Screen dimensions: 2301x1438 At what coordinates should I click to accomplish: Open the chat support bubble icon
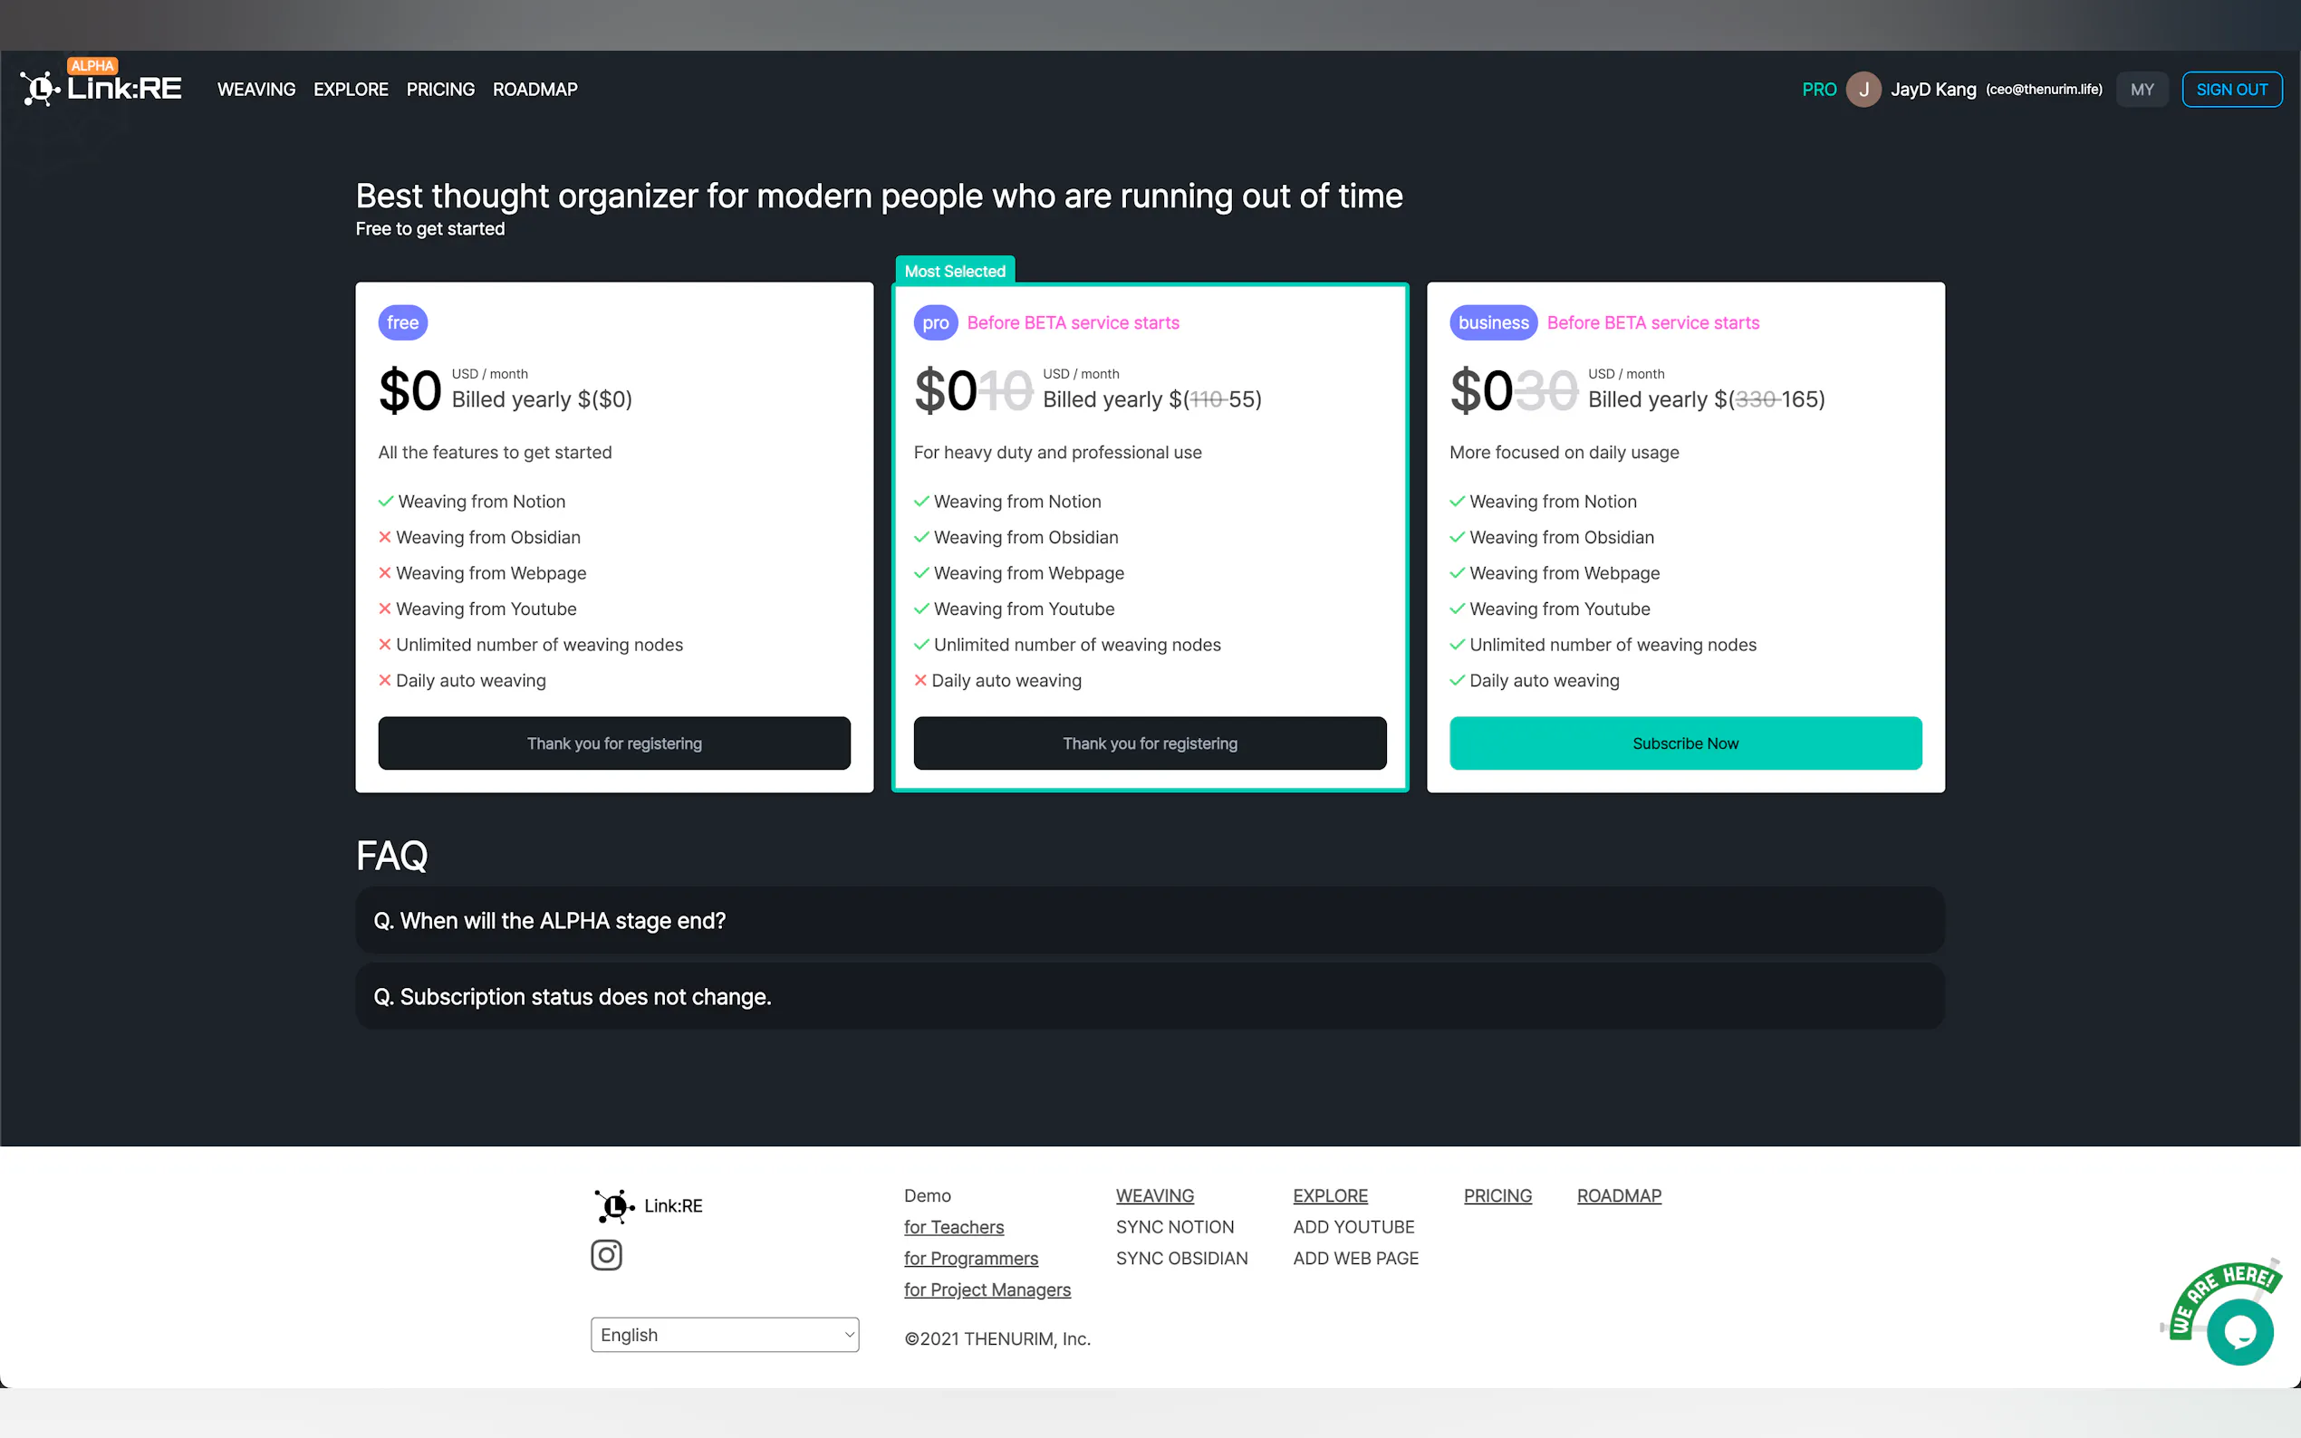coord(2239,1332)
